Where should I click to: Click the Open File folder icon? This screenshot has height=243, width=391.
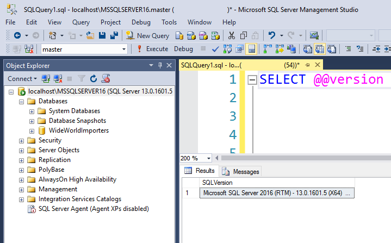click(x=90, y=36)
